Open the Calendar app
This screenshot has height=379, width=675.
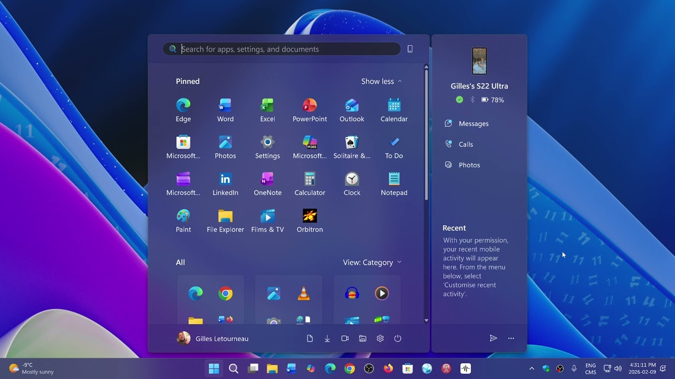(394, 110)
